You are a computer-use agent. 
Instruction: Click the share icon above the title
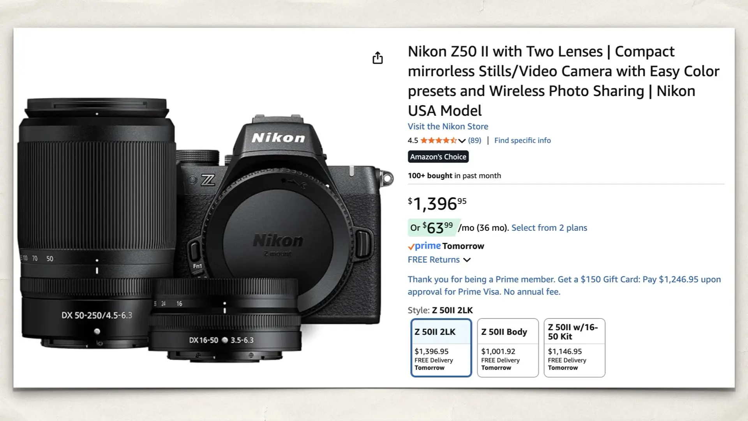[x=377, y=58]
